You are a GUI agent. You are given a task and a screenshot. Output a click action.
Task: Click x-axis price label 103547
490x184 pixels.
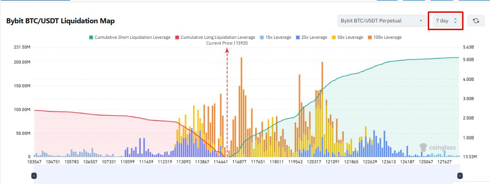(35, 162)
